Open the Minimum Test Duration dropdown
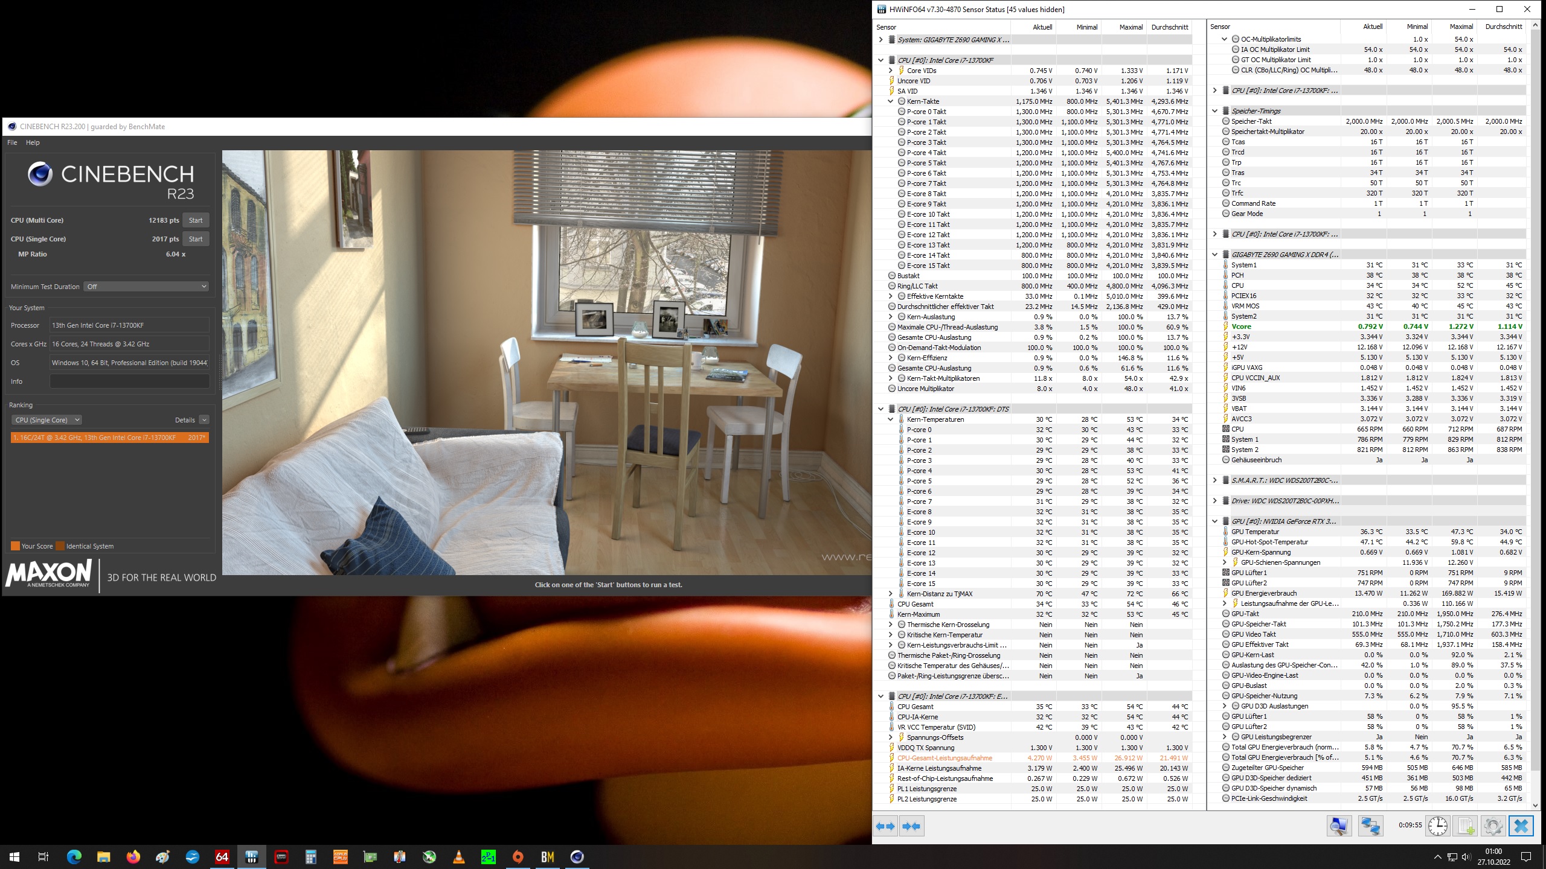Viewport: 1546px width, 869px height. pyautogui.click(x=145, y=285)
